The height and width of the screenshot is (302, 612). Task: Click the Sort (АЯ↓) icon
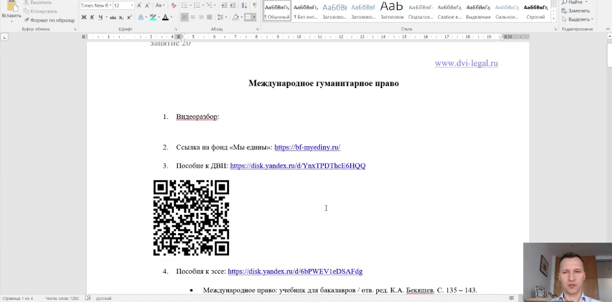tap(244, 5)
